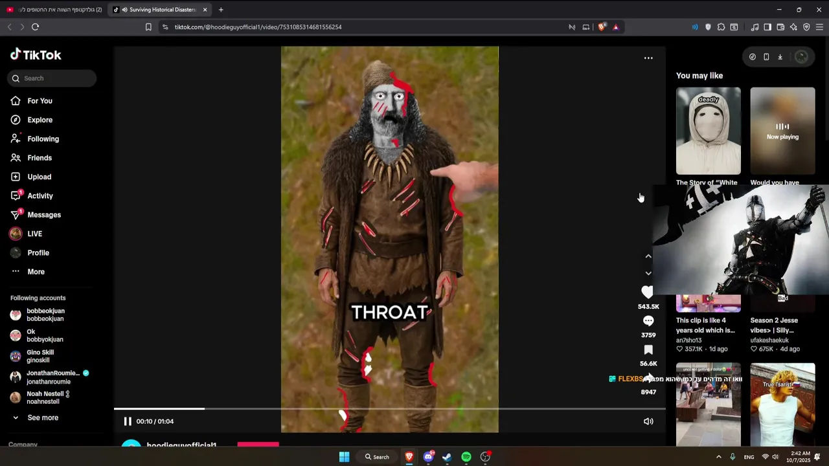Open a new browser tab
This screenshot has height=466, width=829.
click(221, 10)
